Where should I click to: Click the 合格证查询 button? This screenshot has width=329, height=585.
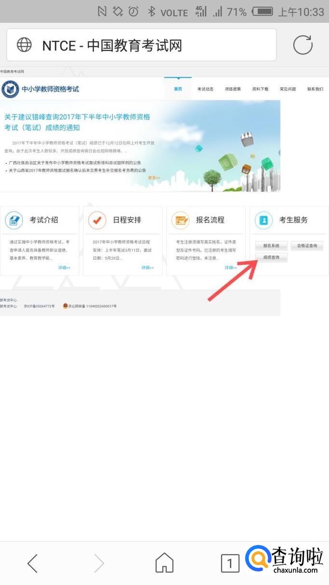[x=307, y=246]
